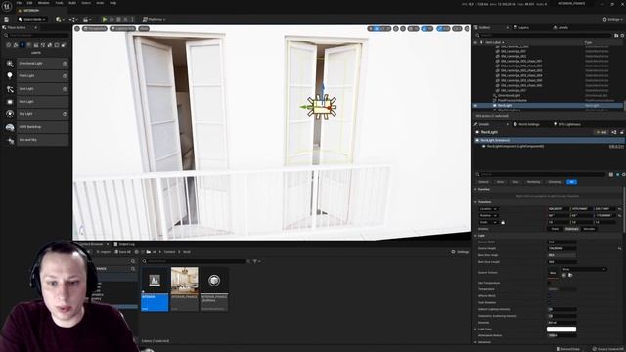
Task: Open the Help menu
Action: pyautogui.click(x=113, y=3)
